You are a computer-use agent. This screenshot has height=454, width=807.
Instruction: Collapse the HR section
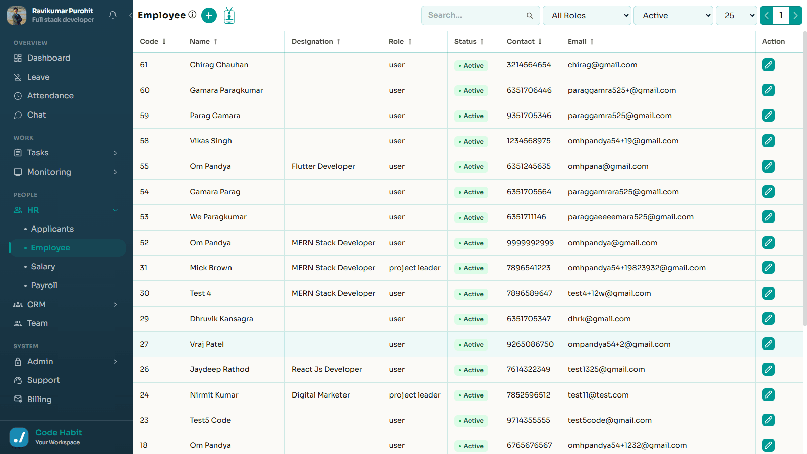tap(67, 210)
